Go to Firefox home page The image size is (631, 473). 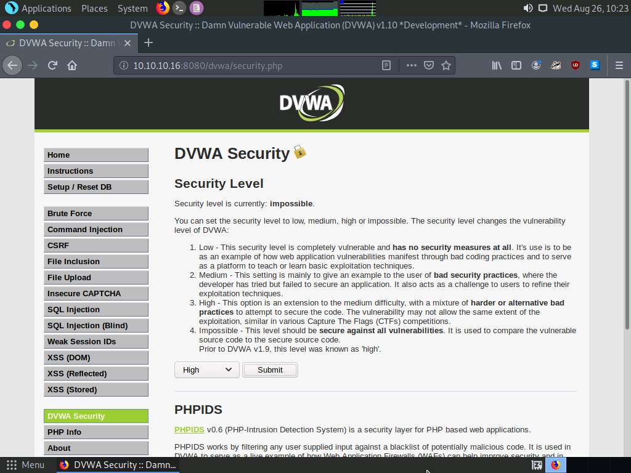point(72,65)
